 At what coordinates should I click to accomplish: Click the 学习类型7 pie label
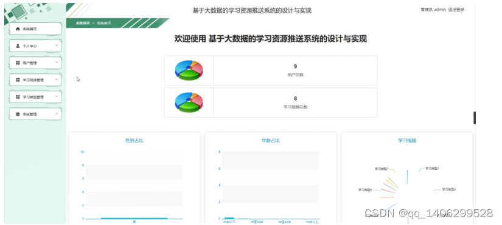[x=382, y=169]
